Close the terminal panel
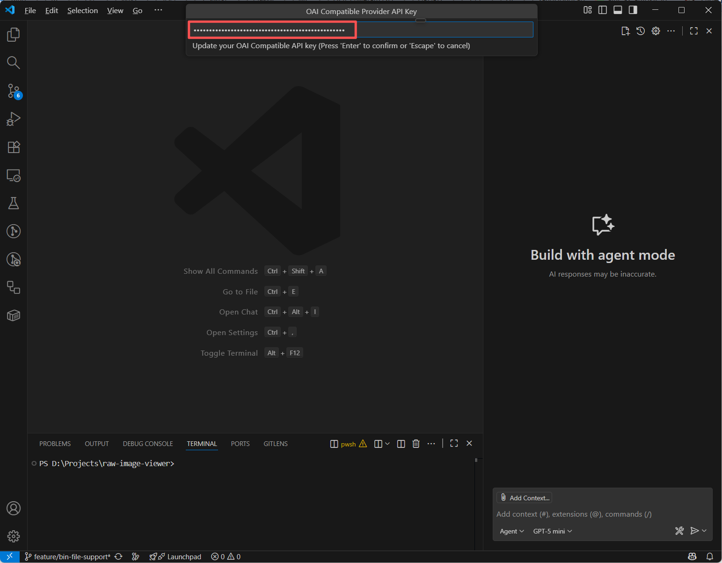Screen dimensions: 722x563 (x=469, y=443)
